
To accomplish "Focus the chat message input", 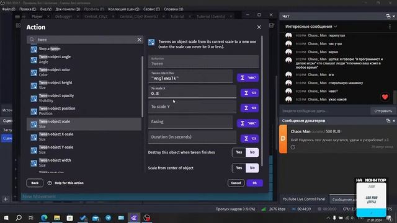I will tap(325, 111).
